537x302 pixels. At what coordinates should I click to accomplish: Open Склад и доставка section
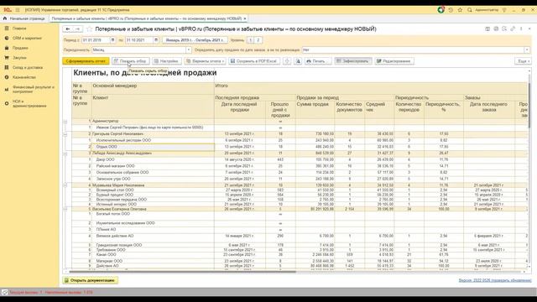tap(28, 67)
